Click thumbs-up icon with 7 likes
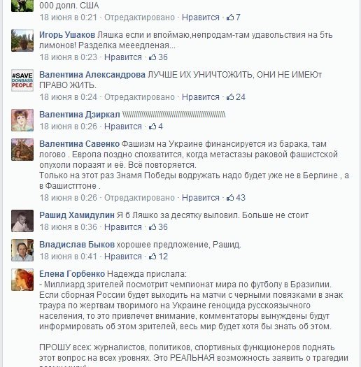 pos(230,17)
